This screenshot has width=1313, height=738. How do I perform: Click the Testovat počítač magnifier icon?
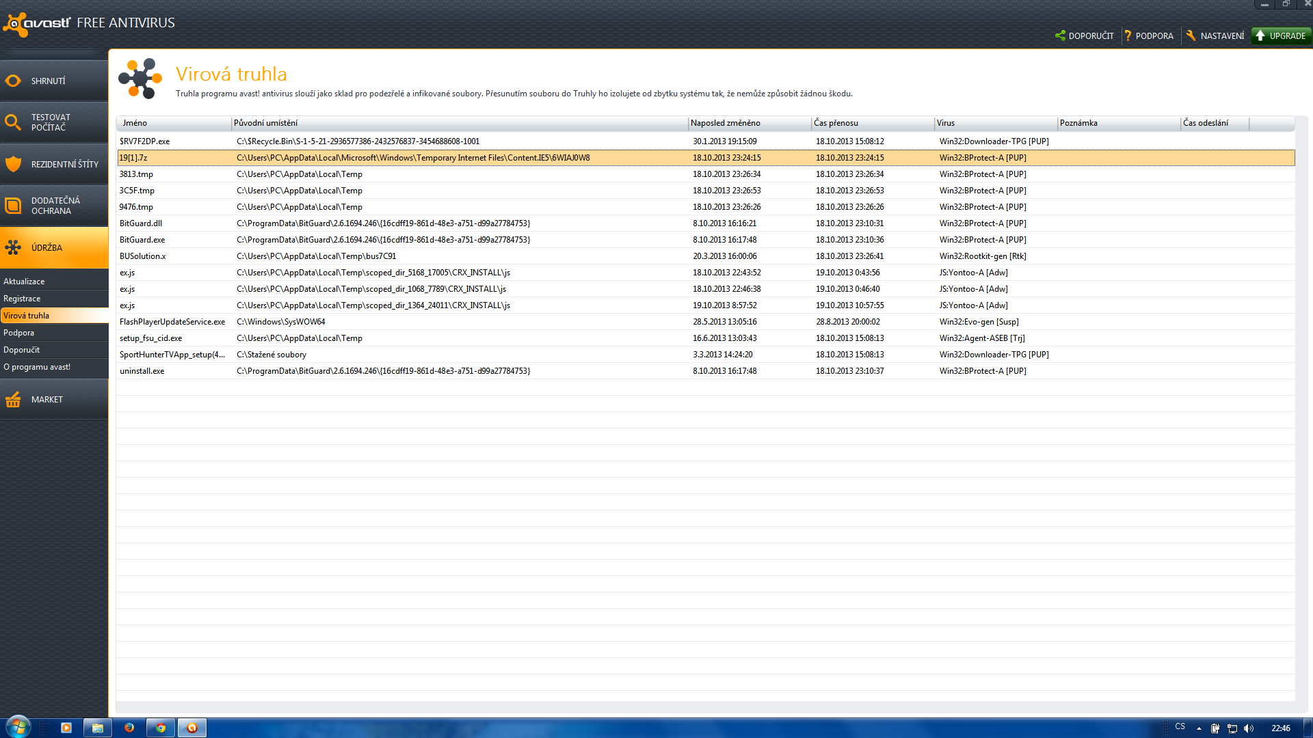[13, 122]
